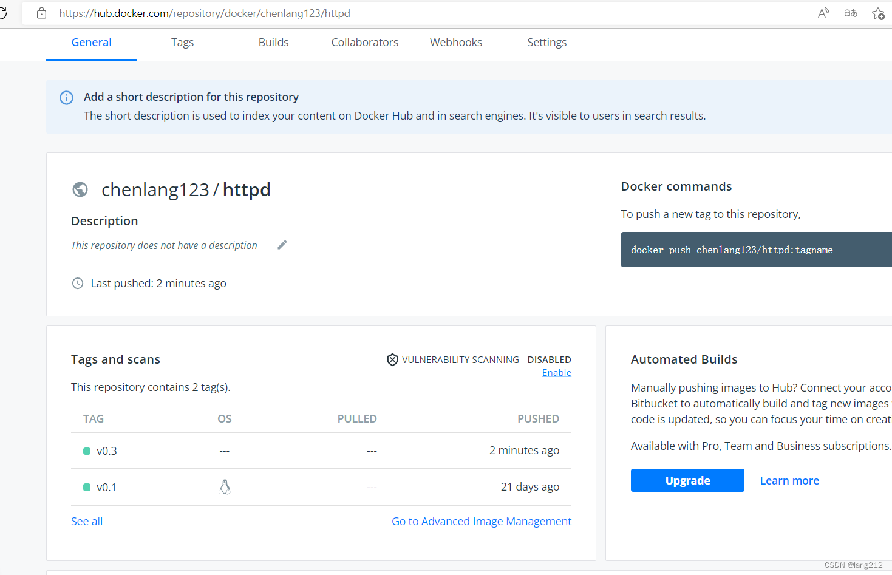Viewport: 892px width, 575px height.
Task: Select the v0.3 tag name
Action: pos(107,451)
